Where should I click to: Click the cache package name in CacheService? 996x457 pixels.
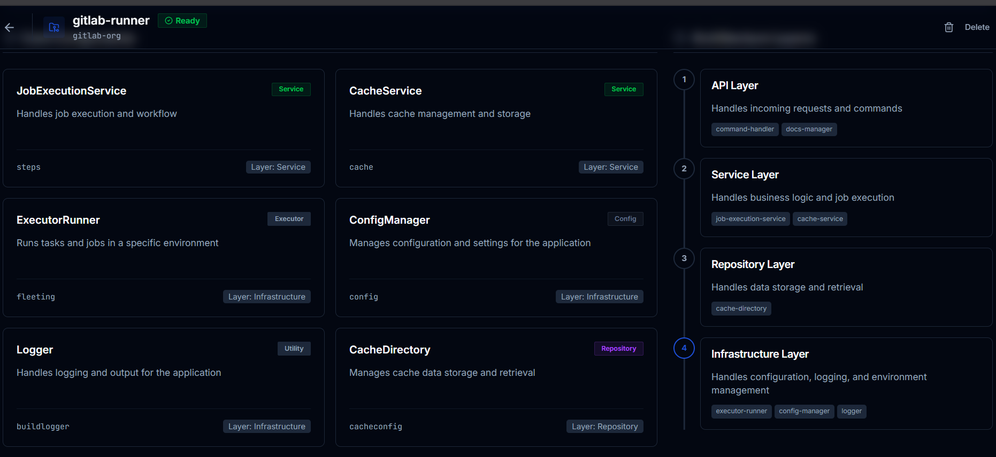(x=361, y=167)
